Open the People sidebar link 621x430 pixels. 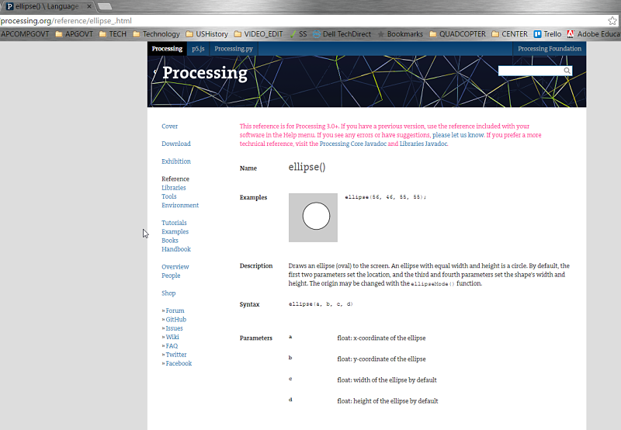point(171,276)
